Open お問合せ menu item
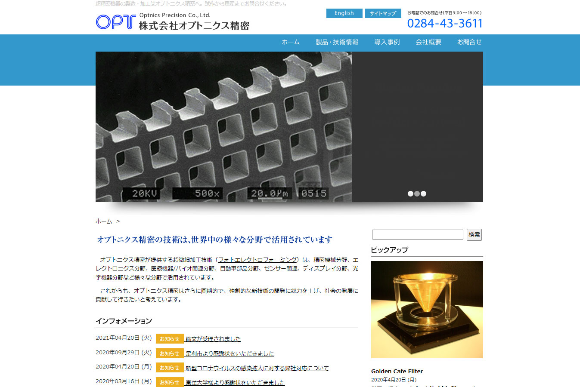The width and height of the screenshot is (580, 387). 469,42
